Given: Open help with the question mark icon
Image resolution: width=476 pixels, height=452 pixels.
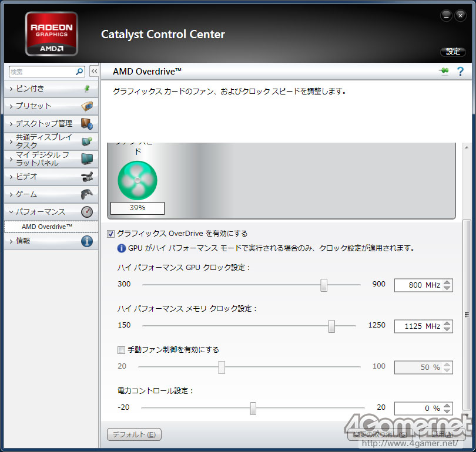Looking at the screenshot, I should pos(460,72).
